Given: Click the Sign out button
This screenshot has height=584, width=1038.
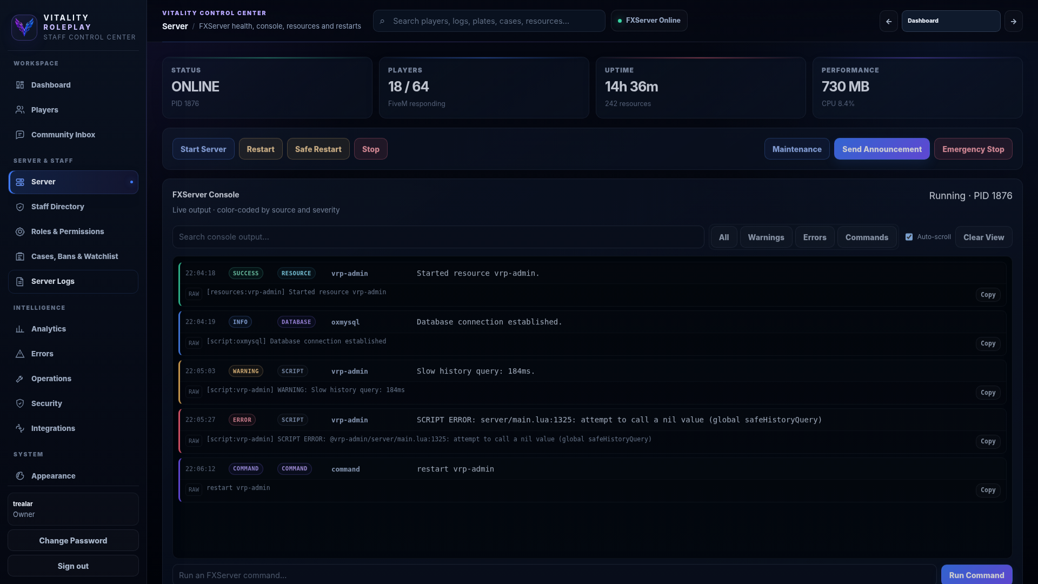Looking at the screenshot, I should tap(73, 566).
